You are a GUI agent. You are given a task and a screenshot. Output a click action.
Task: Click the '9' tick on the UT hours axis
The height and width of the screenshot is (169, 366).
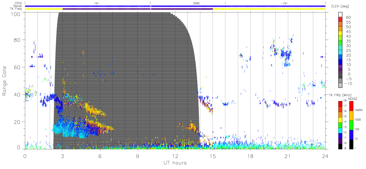click(137, 156)
